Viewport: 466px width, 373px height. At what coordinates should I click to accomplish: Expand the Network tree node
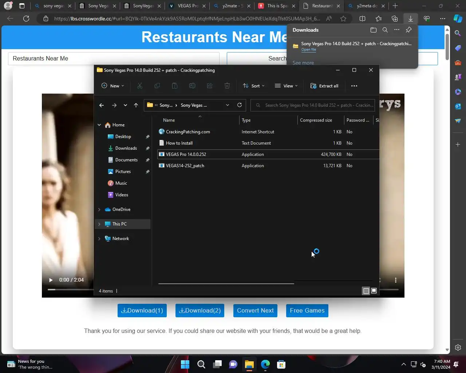point(99,239)
